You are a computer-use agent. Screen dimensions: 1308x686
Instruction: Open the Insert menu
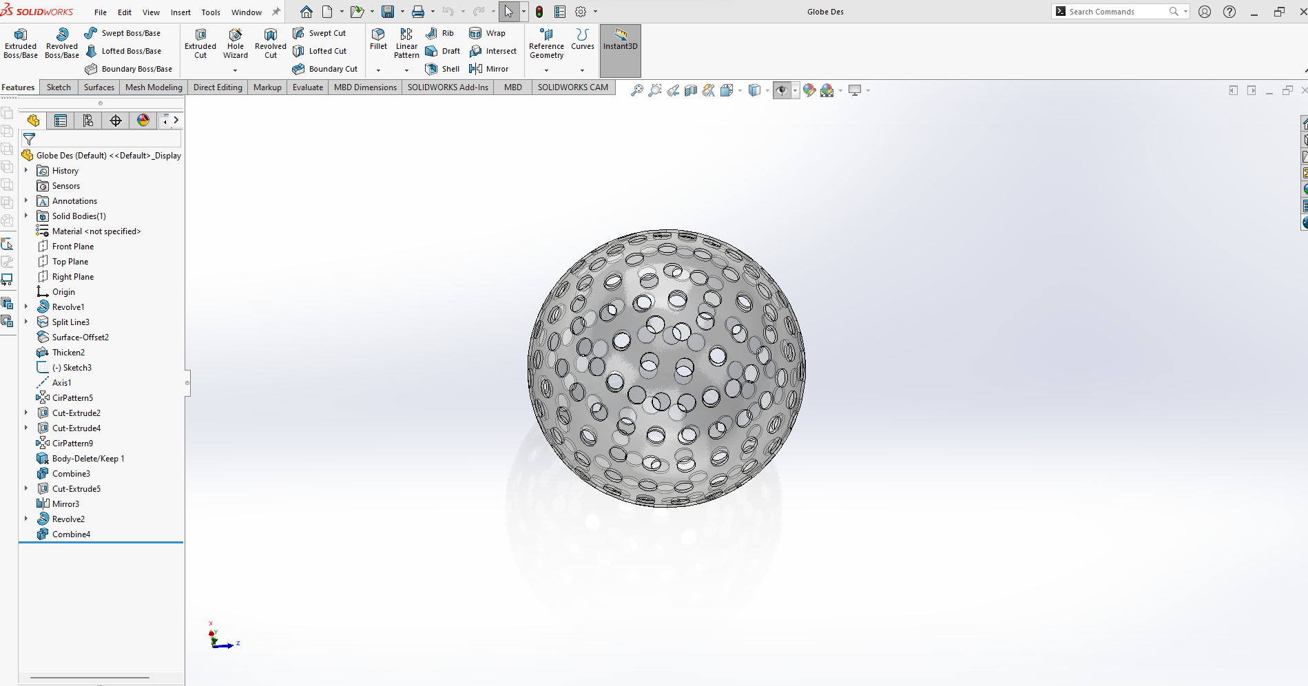point(181,12)
